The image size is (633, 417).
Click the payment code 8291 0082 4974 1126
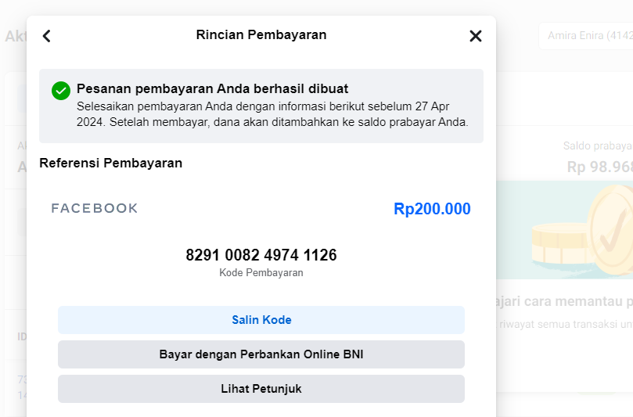click(x=261, y=255)
